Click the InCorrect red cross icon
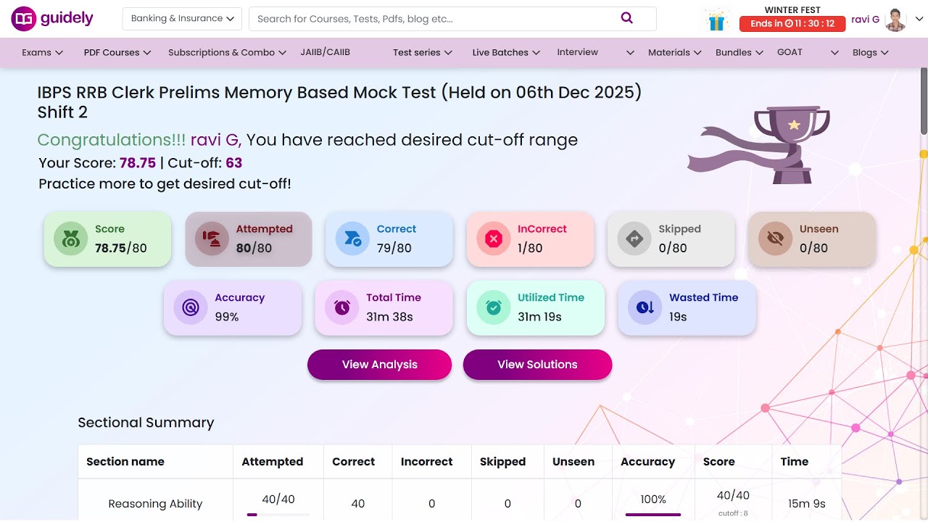928x522 pixels. 494,239
